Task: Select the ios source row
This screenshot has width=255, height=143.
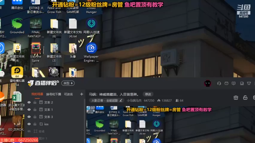Action: coord(55,124)
